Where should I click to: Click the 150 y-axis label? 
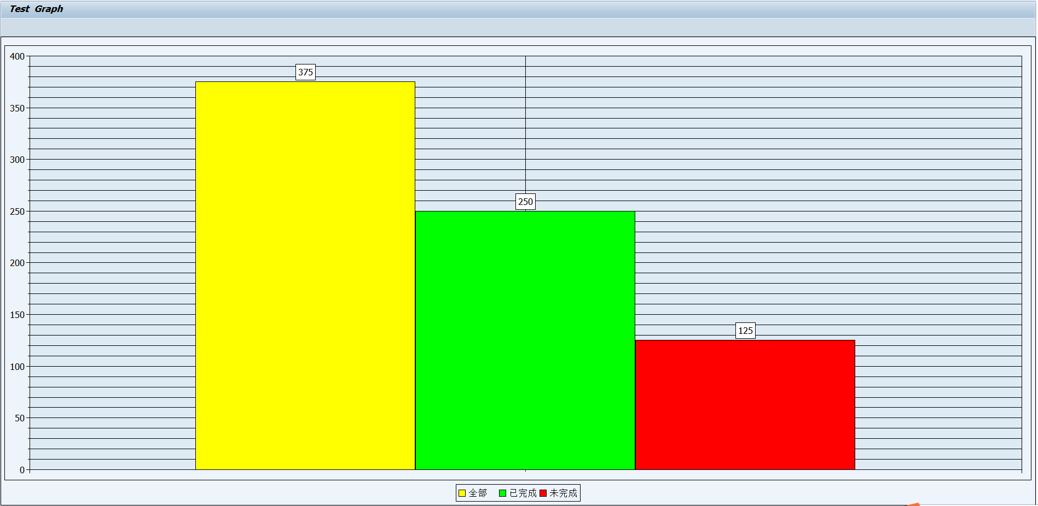tap(17, 315)
